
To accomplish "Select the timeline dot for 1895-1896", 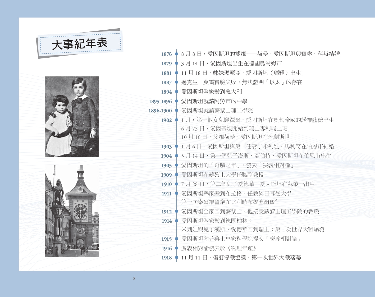I will (x=176, y=101).
